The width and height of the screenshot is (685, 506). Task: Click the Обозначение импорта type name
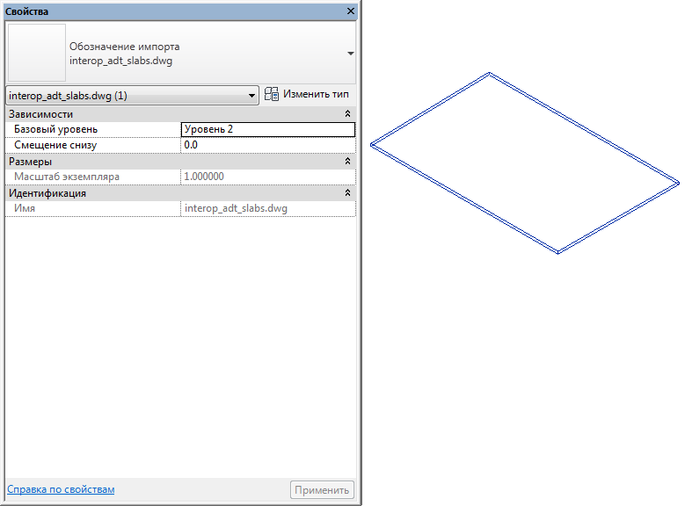[x=125, y=47]
